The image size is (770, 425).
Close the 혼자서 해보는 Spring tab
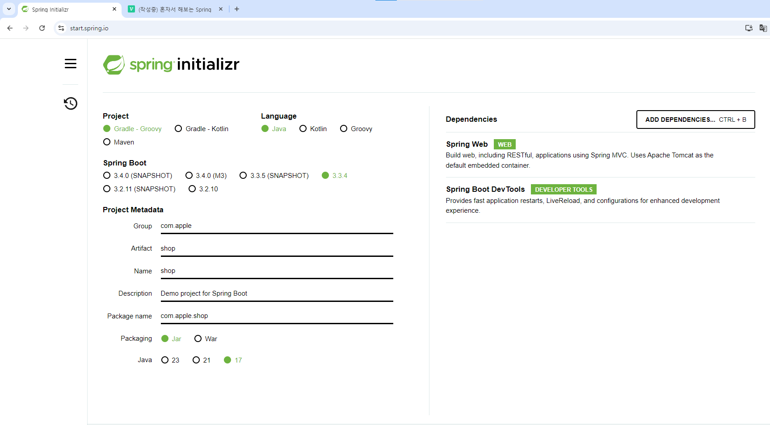coord(221,9)
